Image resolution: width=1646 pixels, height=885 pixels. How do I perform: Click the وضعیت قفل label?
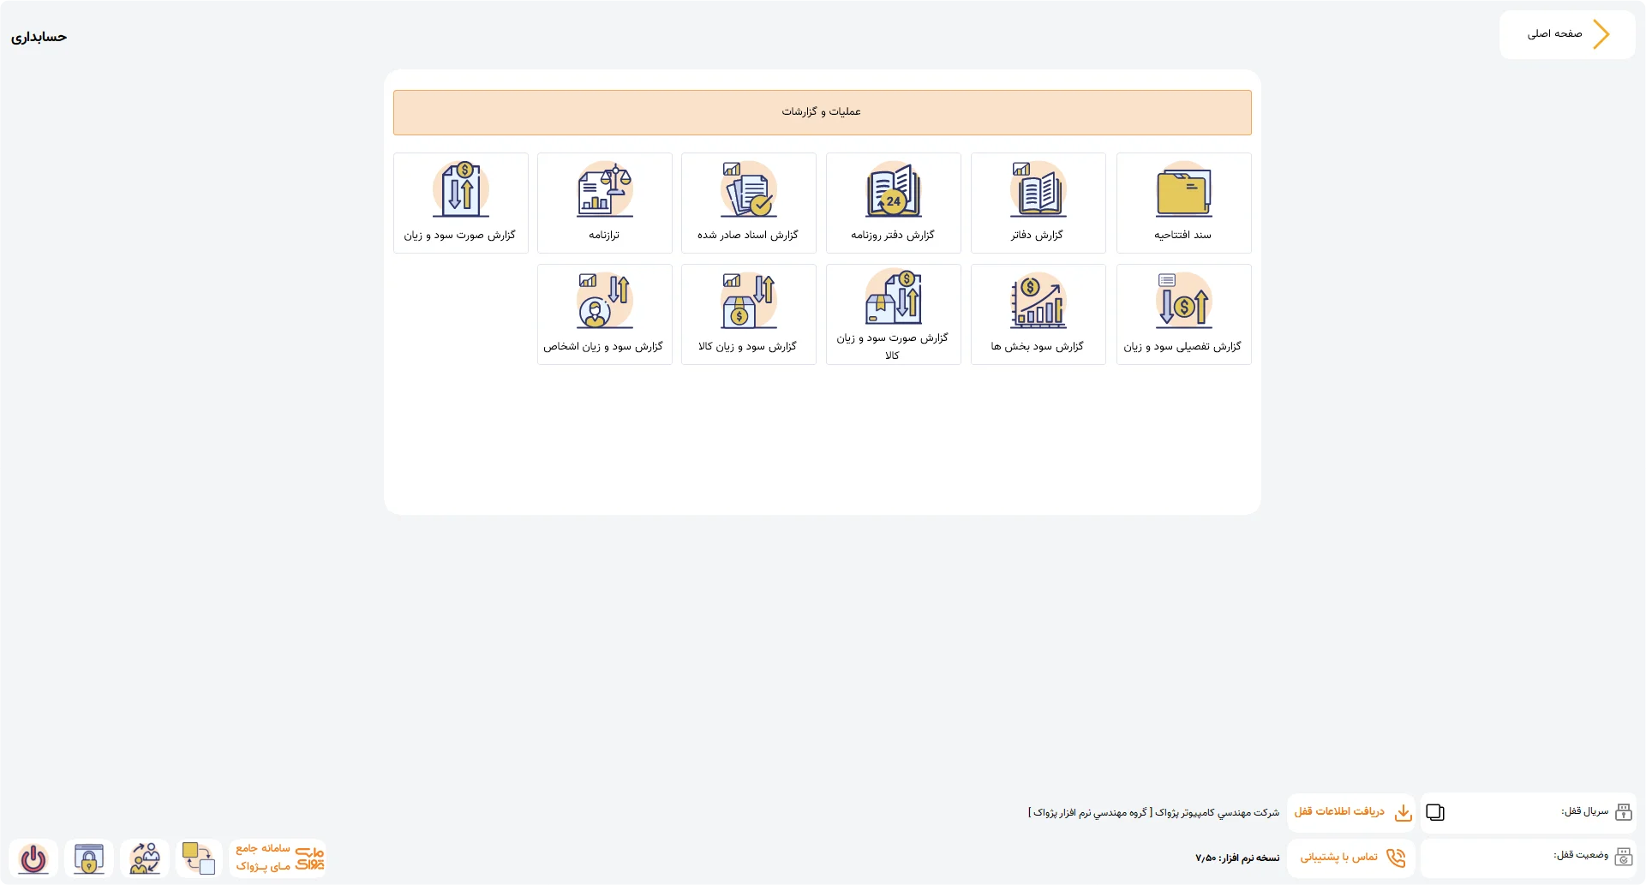1581,855
